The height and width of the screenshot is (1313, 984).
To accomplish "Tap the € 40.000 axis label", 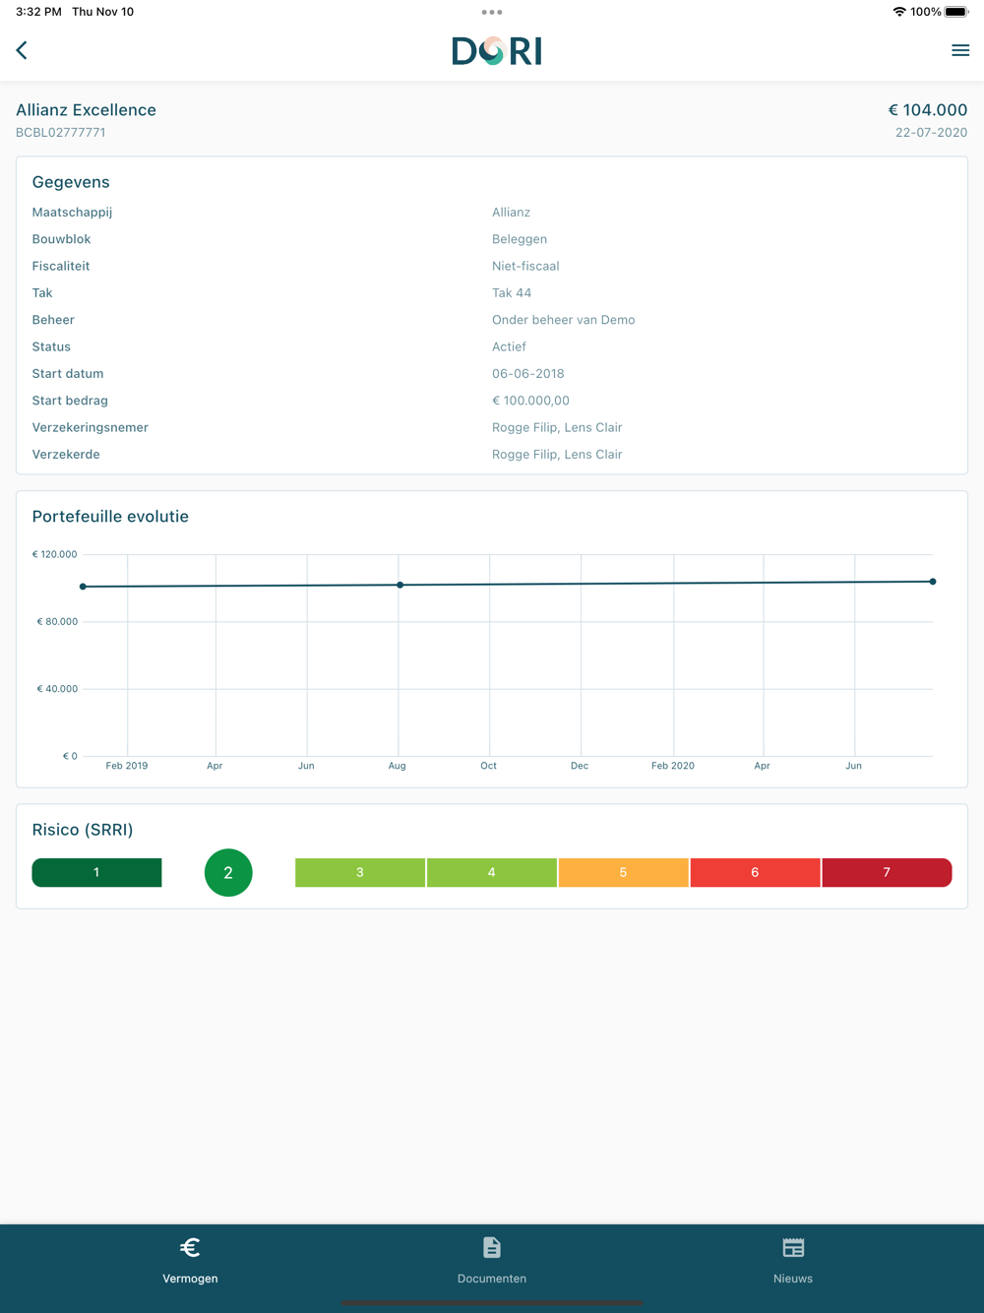I will click(x=57, y=689).
